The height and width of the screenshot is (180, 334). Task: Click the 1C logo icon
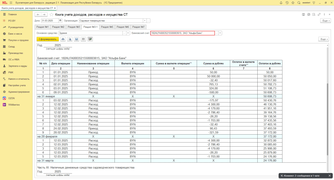coord(5,3)
